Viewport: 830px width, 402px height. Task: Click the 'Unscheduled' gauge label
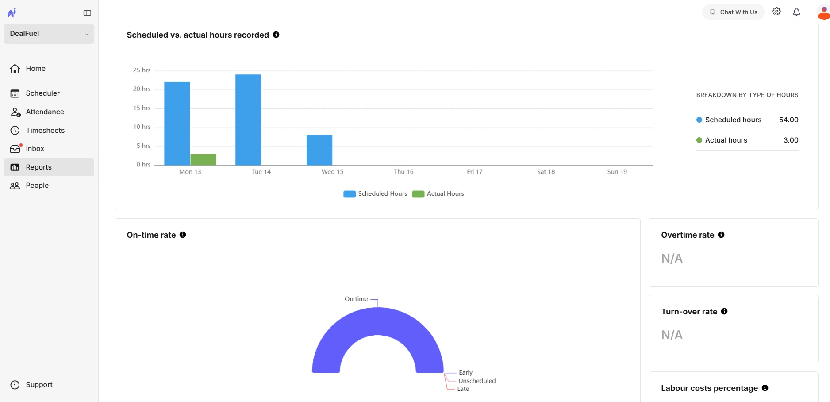click(x=477, y=381)
